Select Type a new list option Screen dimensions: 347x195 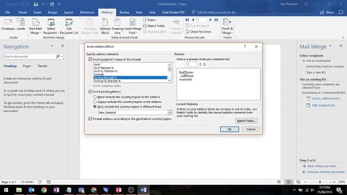304,72
